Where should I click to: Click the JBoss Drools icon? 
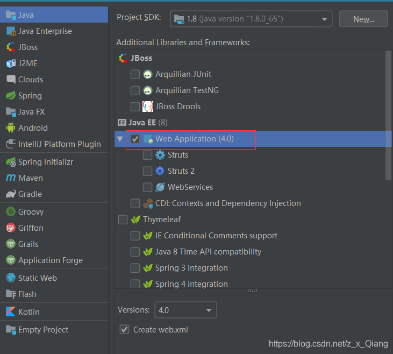pyautogui.click(x=148, y=107)
